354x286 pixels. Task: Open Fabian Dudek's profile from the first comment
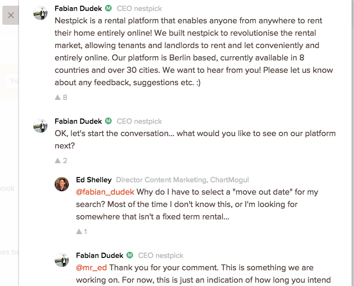(x=78, y=8)
